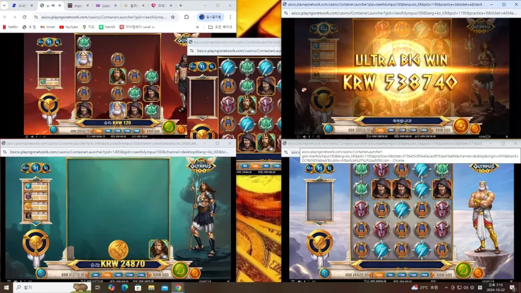
Task: Open Mail app from taskbar
Action: coord(164,287)
